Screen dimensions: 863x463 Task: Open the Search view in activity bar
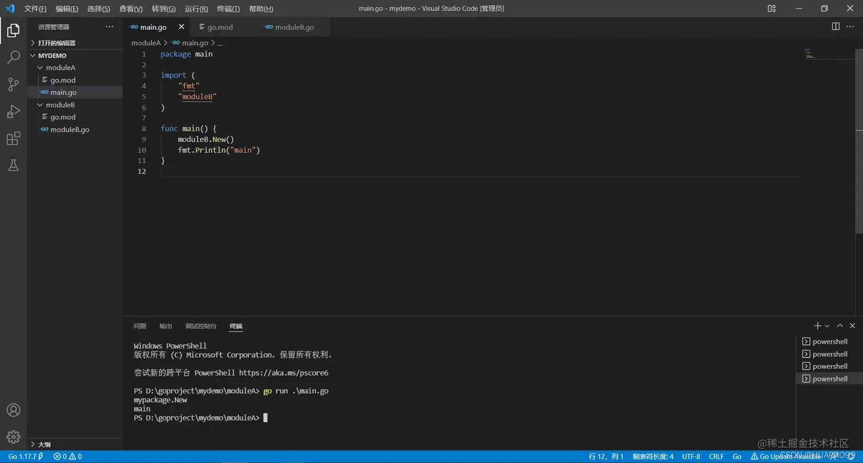click(x=13, y=57)
